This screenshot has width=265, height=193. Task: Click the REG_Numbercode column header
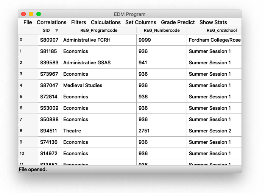coord(162,31)
